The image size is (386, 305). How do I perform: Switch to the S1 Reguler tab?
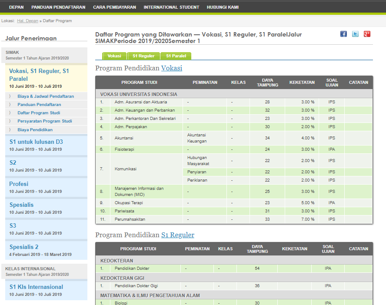point(143,56)
